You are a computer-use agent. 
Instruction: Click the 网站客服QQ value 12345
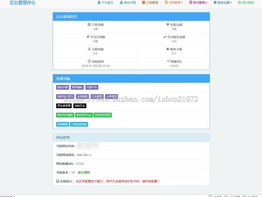point(80,164)
